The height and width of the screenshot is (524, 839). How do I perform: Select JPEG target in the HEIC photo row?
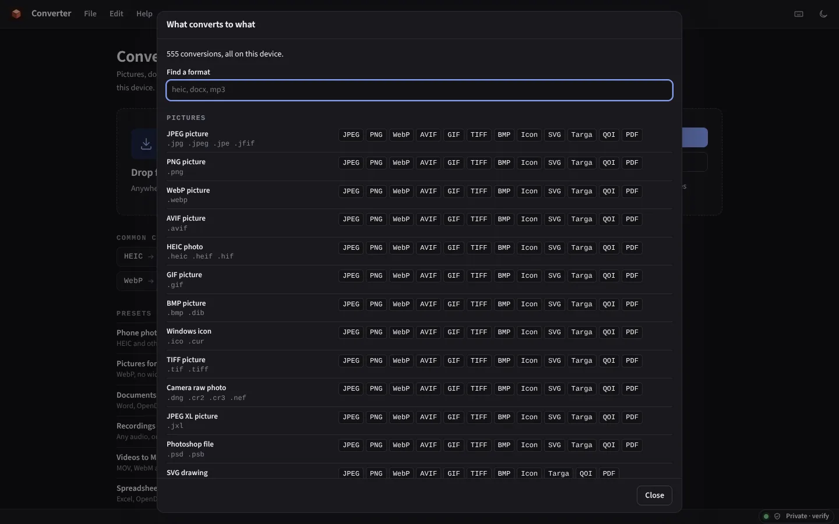(351, 248)
